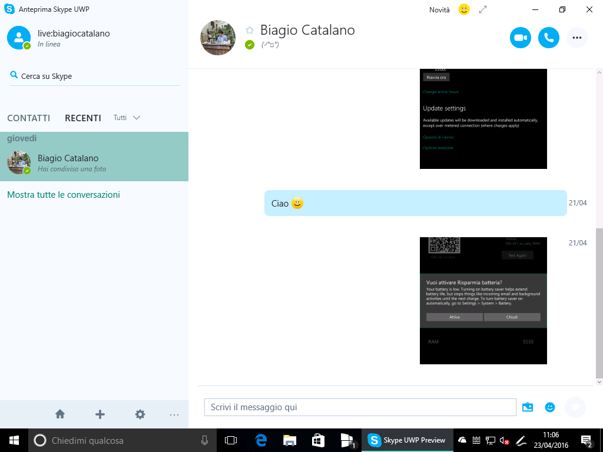
Task: Click the diagonal expand arrows icon
Action: click(483, 9)
